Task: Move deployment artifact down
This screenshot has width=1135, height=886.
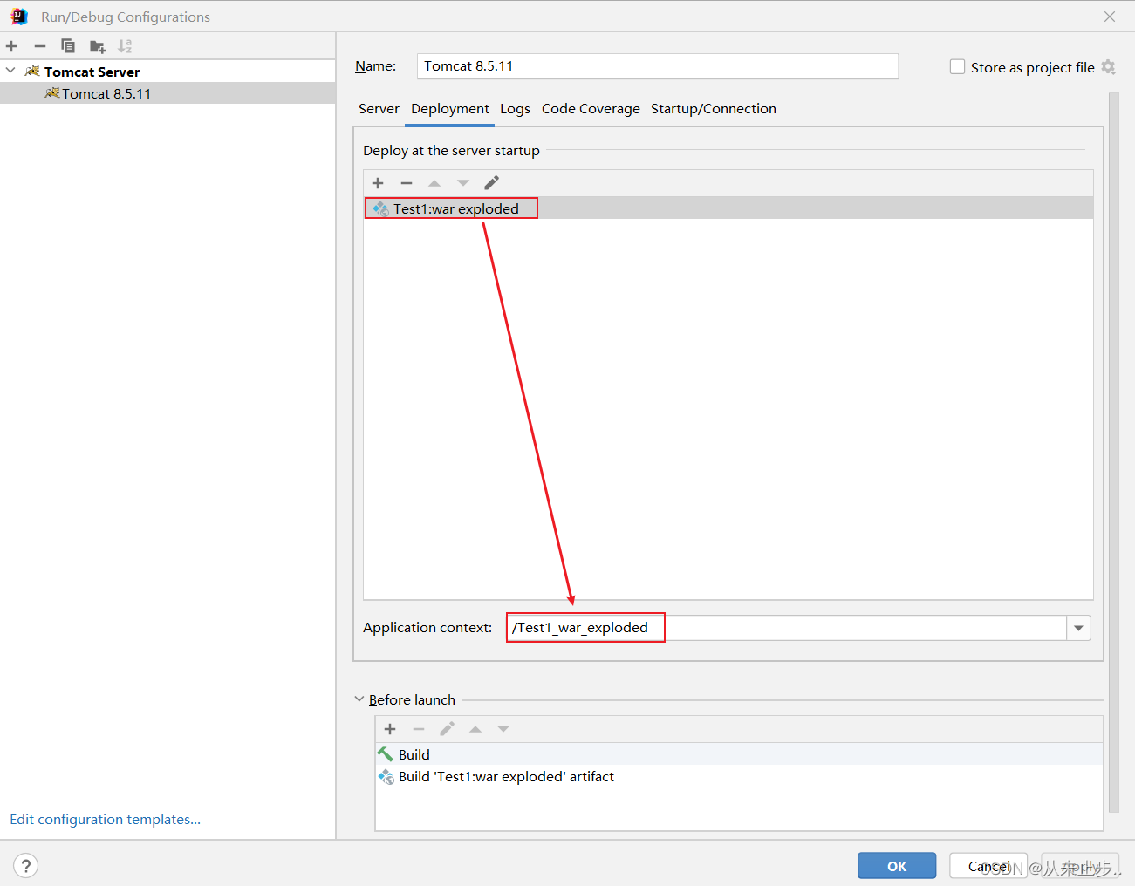Action: 463,183
